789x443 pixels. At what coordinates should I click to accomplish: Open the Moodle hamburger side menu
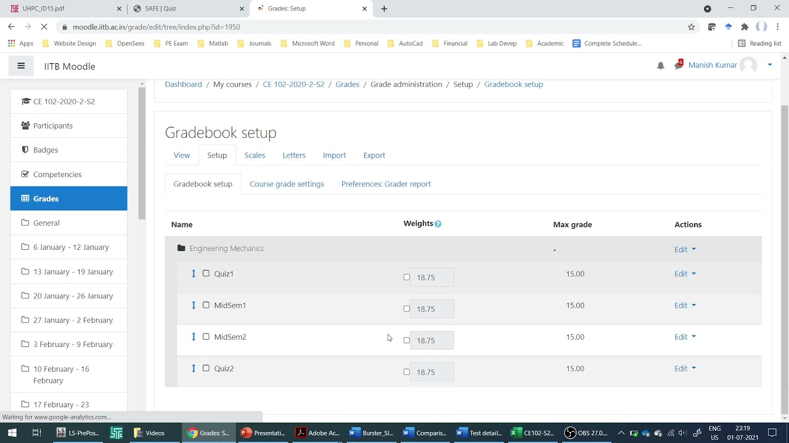pos(21,66)
